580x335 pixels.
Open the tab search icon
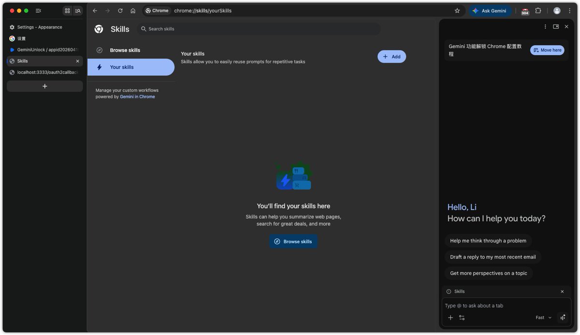coord(78,11)
